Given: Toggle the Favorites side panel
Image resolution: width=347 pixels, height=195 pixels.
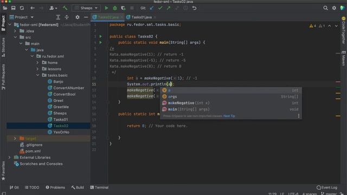Looking at the screenshot, I should point(3,171).
